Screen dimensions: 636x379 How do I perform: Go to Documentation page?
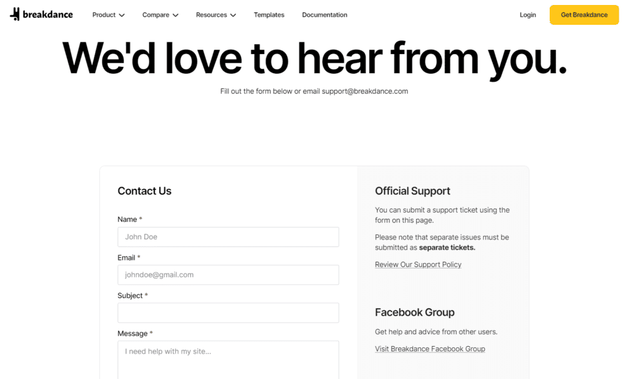pos(324,15)
